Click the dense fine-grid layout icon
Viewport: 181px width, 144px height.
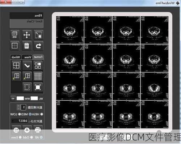[x=38, y=76]
